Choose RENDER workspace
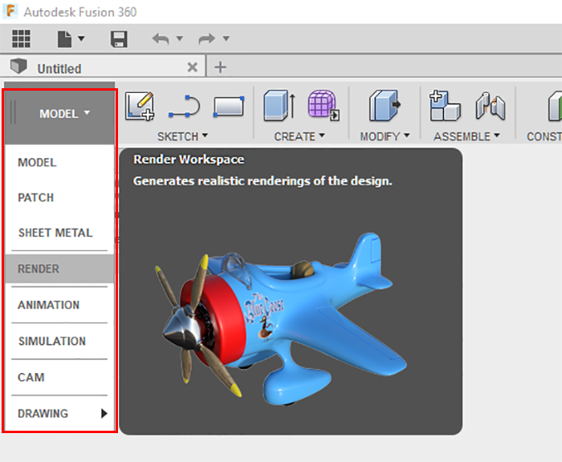 click(x=60, y=269)
